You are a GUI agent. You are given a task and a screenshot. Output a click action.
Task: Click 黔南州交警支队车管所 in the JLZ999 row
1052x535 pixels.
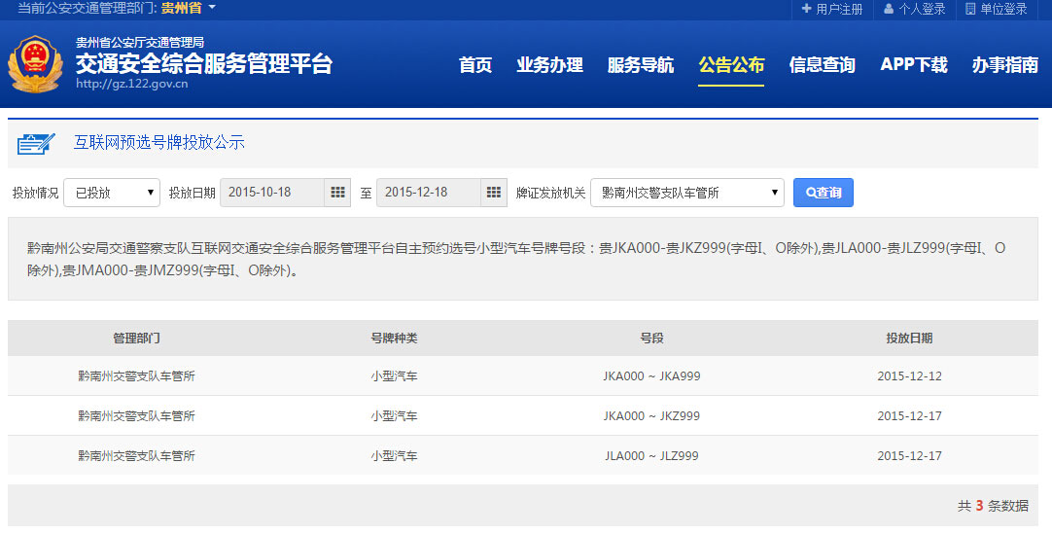coord(136,456)
